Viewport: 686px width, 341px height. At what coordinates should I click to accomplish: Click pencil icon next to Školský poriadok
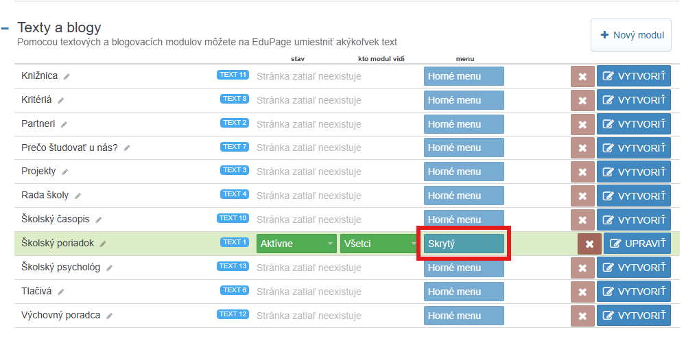coord(103,244)
